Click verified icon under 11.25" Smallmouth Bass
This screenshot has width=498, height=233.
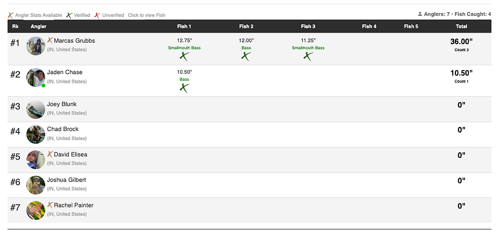coord(307,56)
